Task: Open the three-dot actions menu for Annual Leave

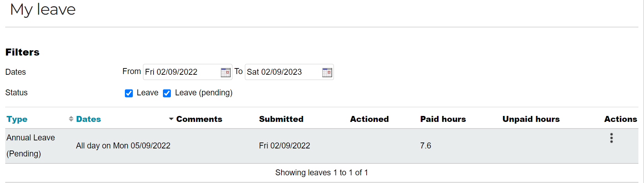Action: click(x=611, y=138)
